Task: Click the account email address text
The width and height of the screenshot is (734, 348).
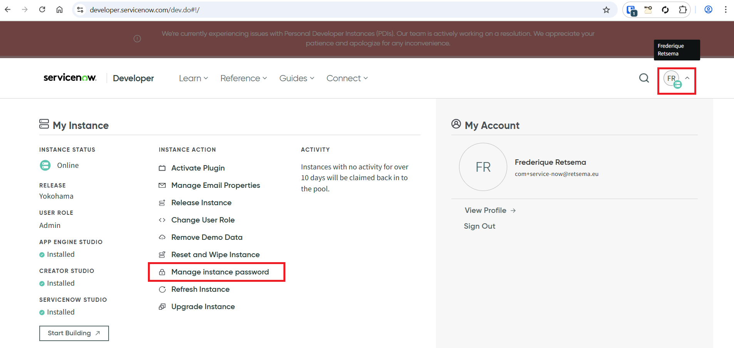Action: (556, 174)
